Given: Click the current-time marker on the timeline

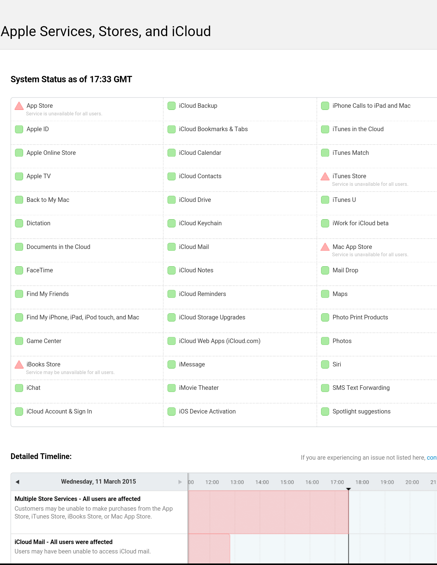Looking at the screenshot, I should coord(348,489).
